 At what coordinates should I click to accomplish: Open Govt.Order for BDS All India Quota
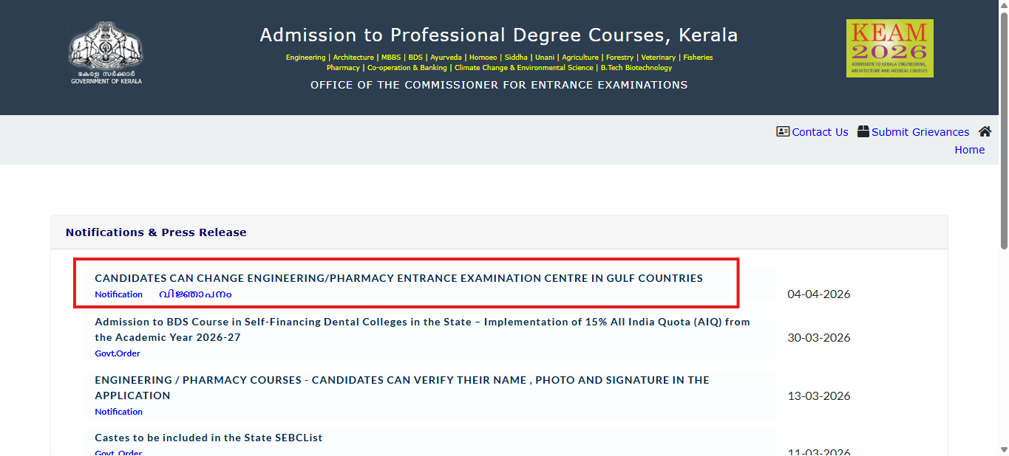117,353
